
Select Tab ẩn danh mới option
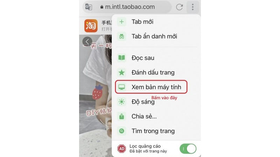point(156,36)
